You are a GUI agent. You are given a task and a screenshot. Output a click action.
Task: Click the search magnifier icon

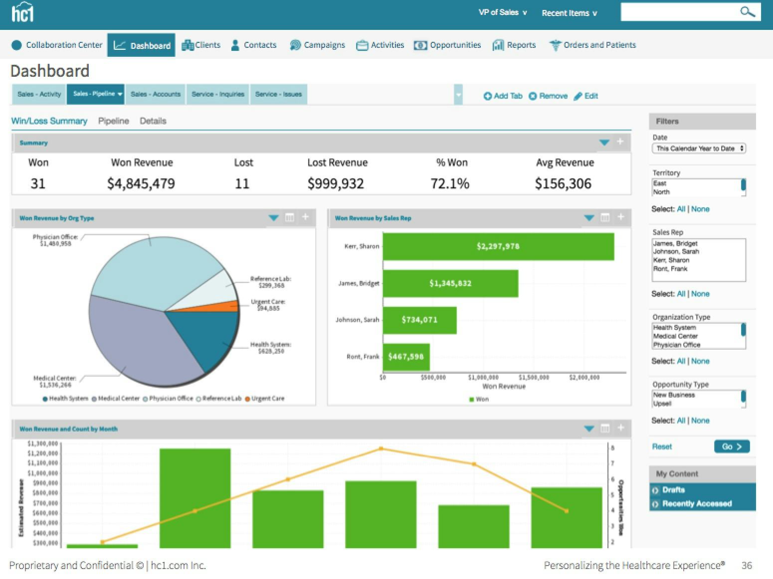747,12
